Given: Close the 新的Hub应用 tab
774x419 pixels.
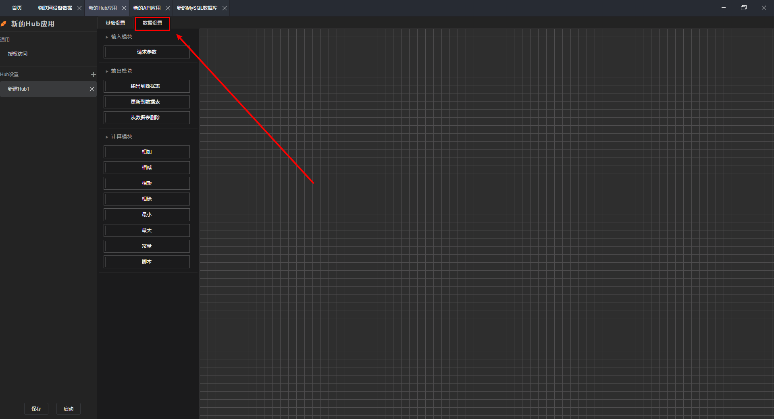Looking at the screenshot, I should point(124,8).
